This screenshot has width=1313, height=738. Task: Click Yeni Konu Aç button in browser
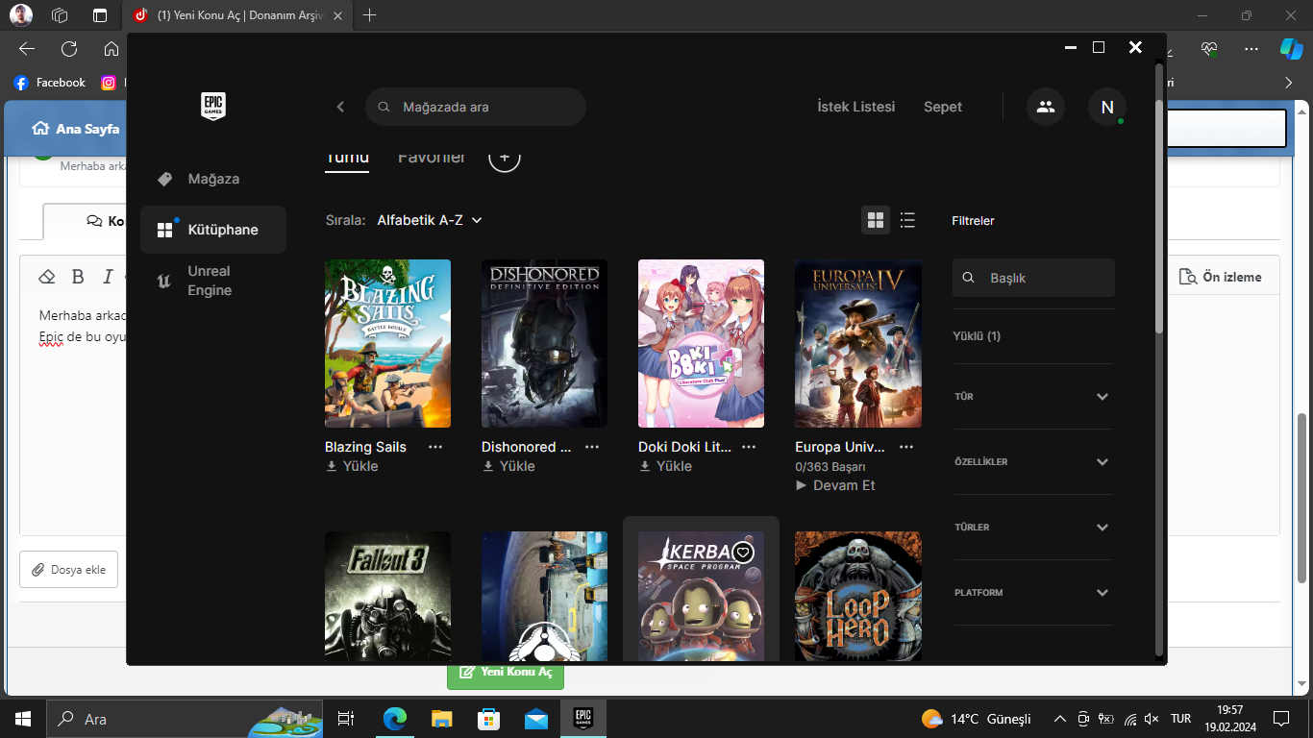[506, 672]
